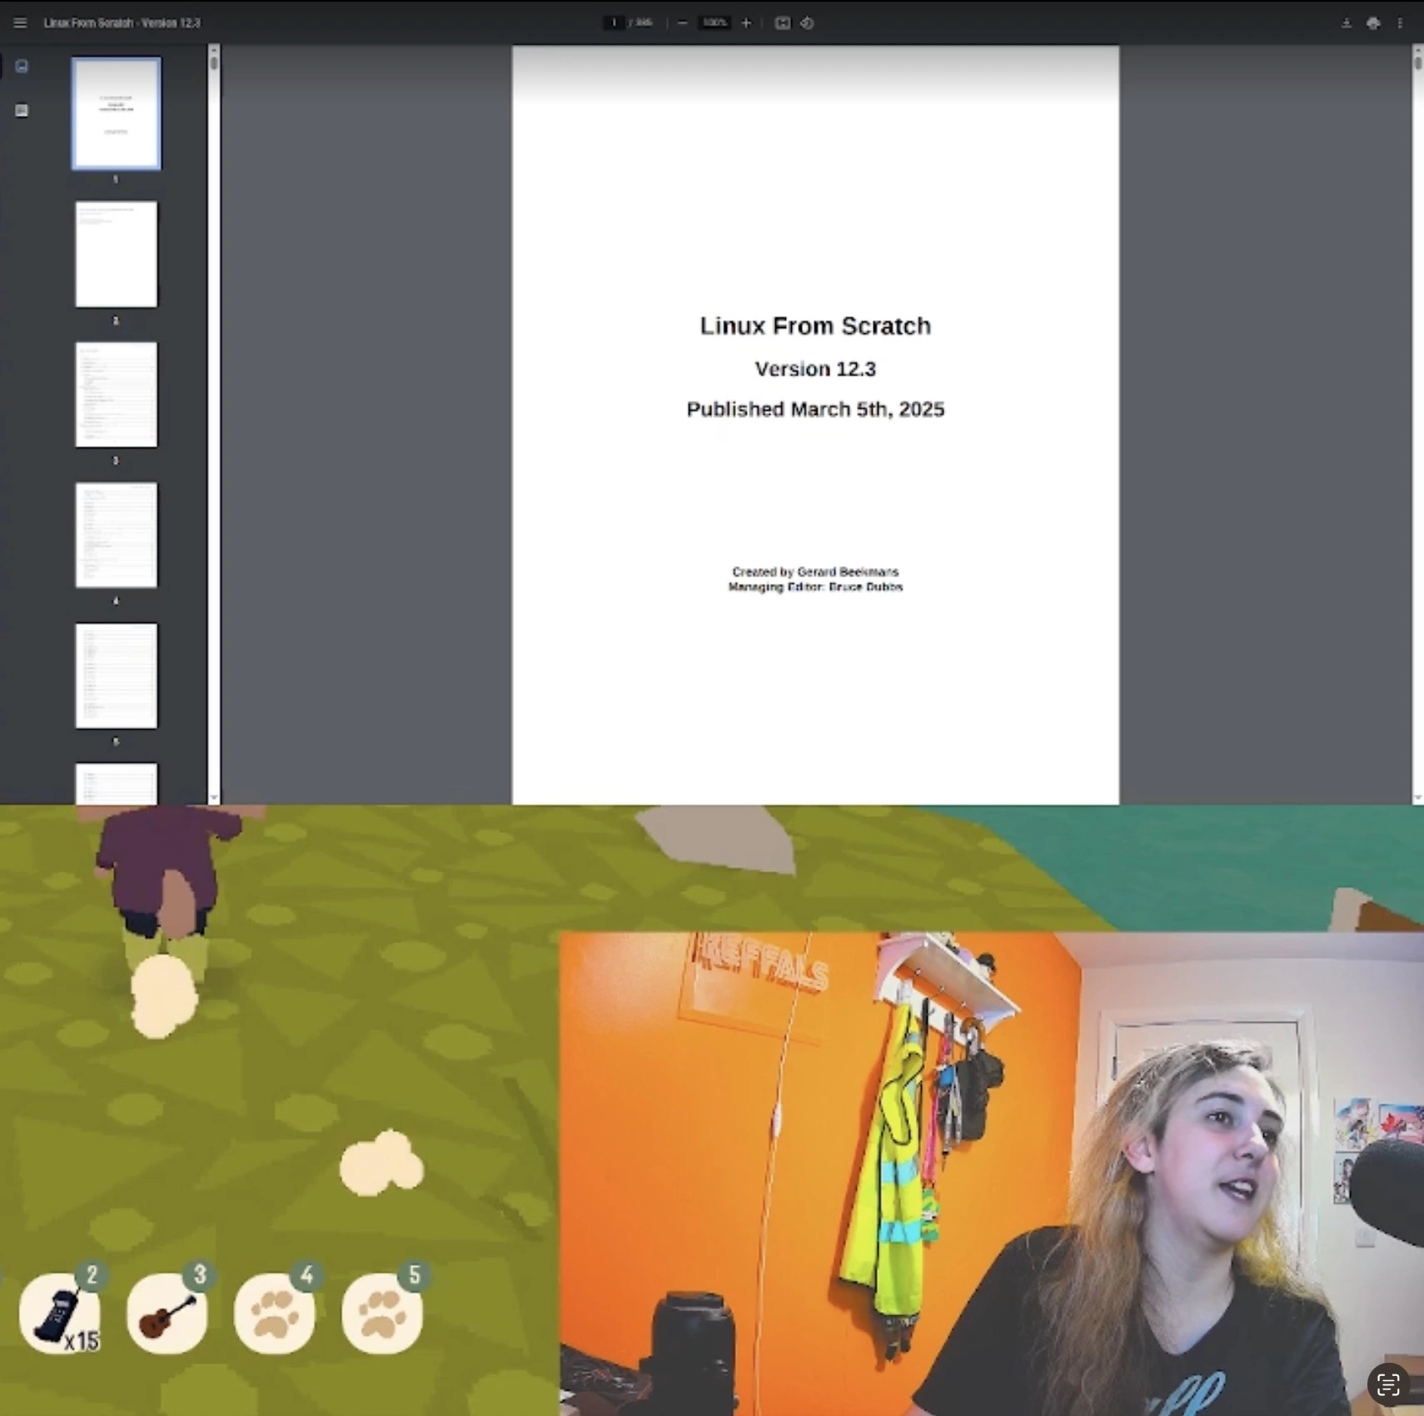Screen dimensions: 1424x1416
Task: Open page 2 thumbnail
Action: 116,254
